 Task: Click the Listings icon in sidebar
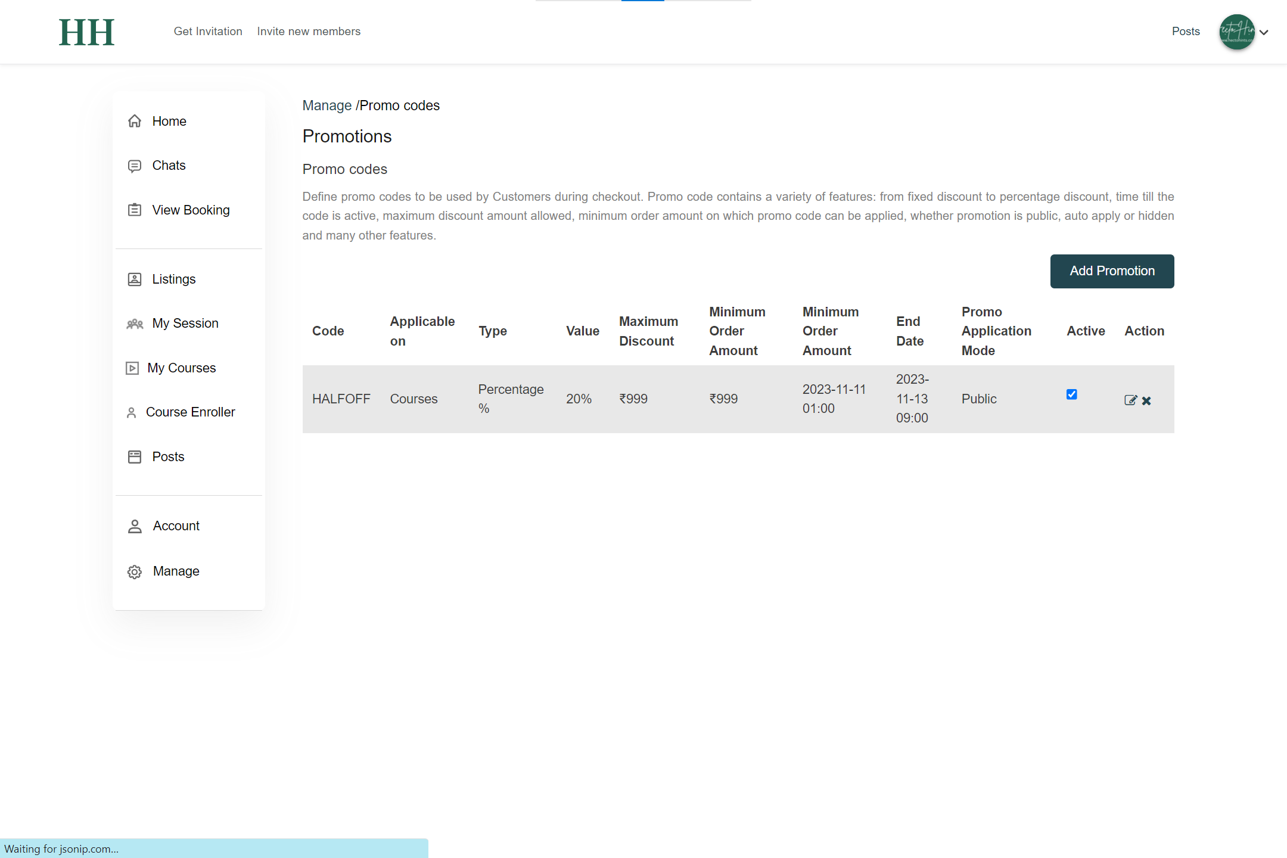[x=135, y=279]
